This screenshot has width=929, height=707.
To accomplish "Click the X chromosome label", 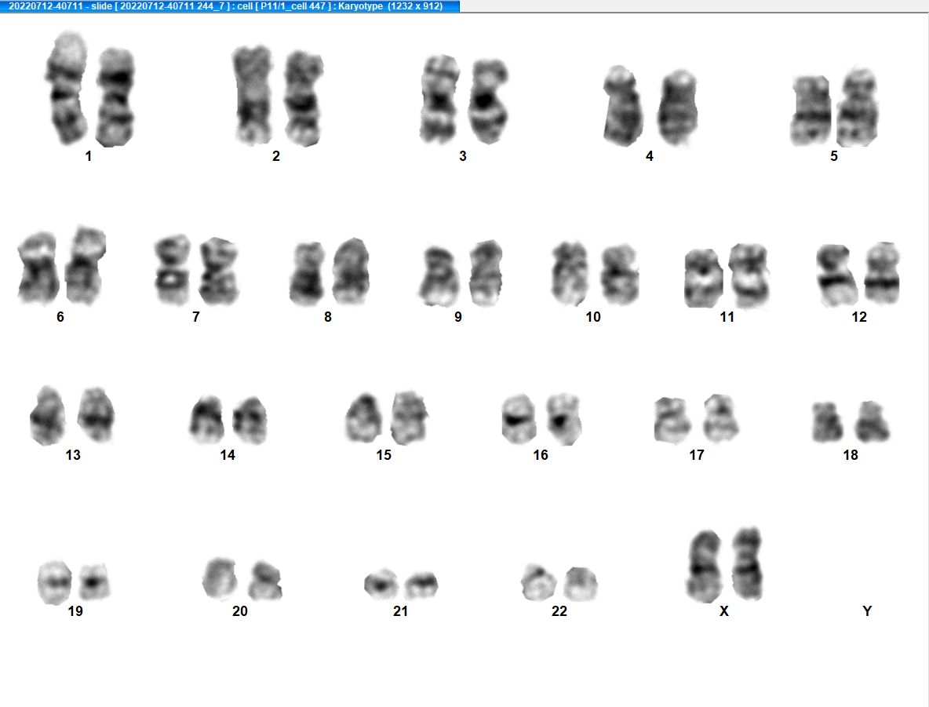I will tap(724, 611).
